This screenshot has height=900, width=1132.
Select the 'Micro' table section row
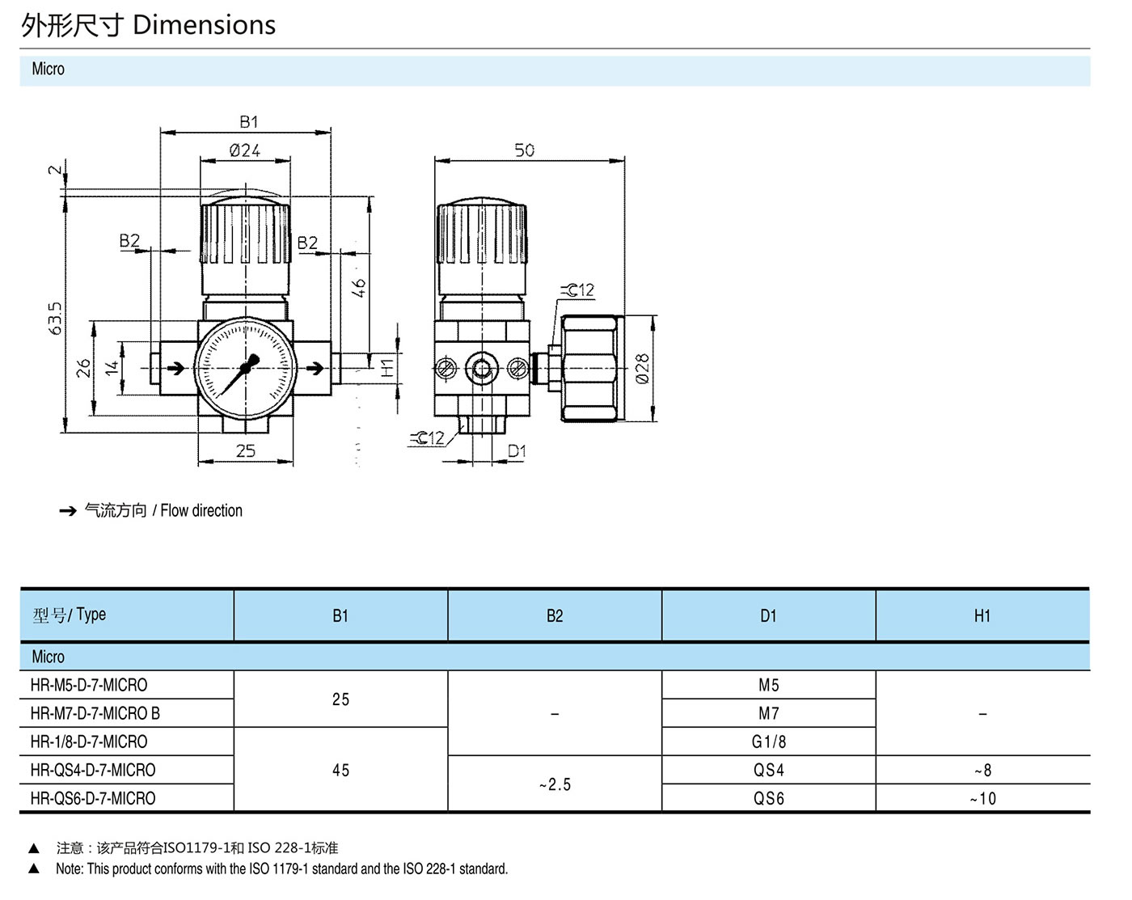555,657
